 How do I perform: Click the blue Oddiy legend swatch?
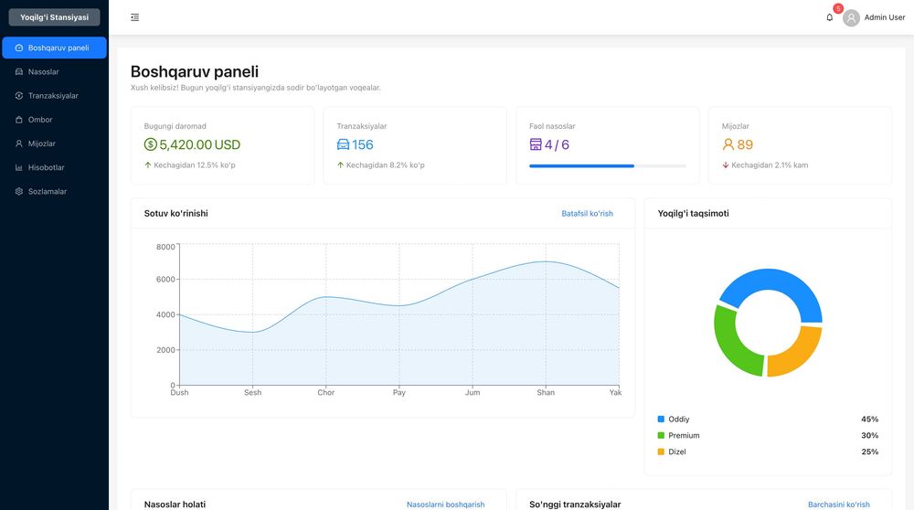coord(661,420)
